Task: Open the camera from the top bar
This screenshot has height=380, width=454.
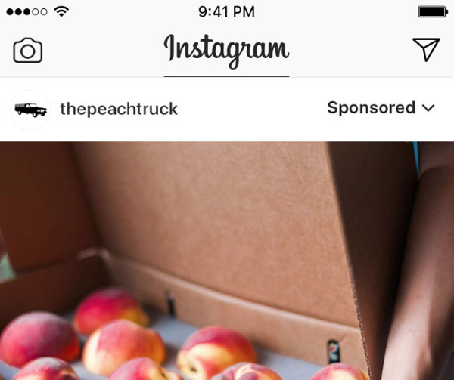Action: [28, 50]
